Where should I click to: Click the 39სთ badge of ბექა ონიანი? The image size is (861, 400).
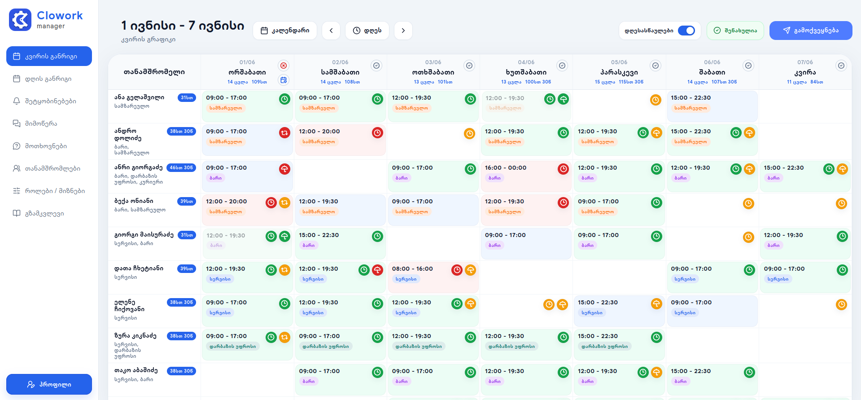pyautogui.click(x=187, y=201)
